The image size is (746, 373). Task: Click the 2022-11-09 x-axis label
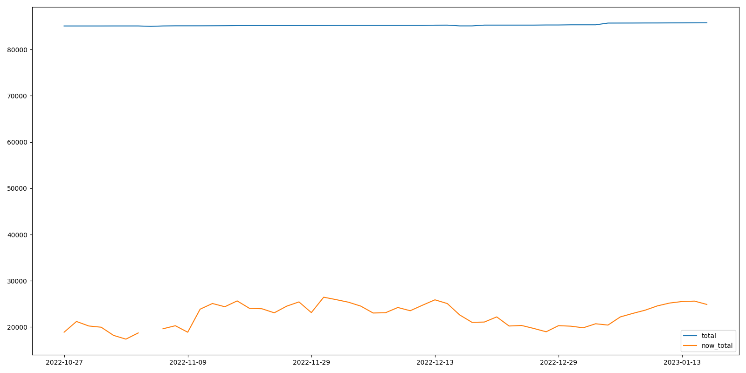pyautogui.click(x=188, y=363)
